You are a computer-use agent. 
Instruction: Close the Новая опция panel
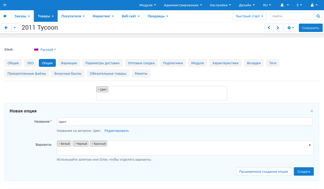click(x=312, y=111)
